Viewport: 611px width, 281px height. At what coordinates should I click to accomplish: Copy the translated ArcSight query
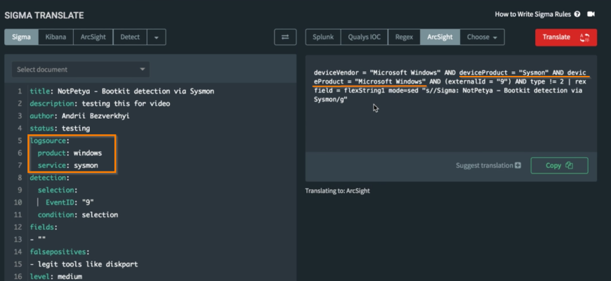559,166
